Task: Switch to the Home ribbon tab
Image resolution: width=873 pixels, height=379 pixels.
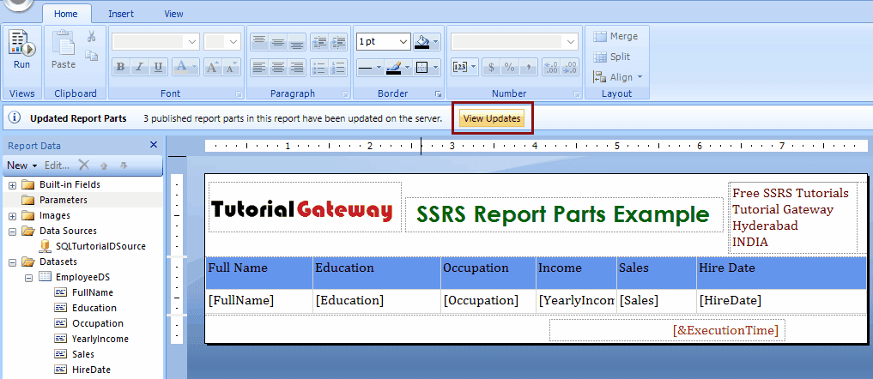Action: coord(66,14)
